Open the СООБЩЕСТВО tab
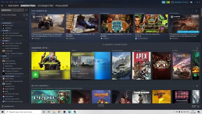Viewport: 202px width, 114px height. tap(45, 6)
